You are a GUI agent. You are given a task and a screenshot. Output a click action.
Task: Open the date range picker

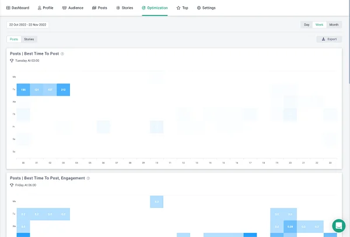tap(29, 25)
